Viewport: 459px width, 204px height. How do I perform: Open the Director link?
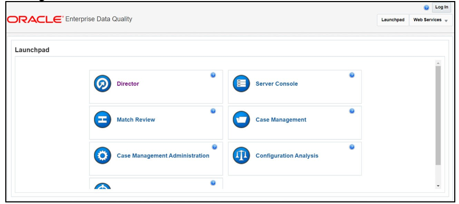click(x=128, y=84)
